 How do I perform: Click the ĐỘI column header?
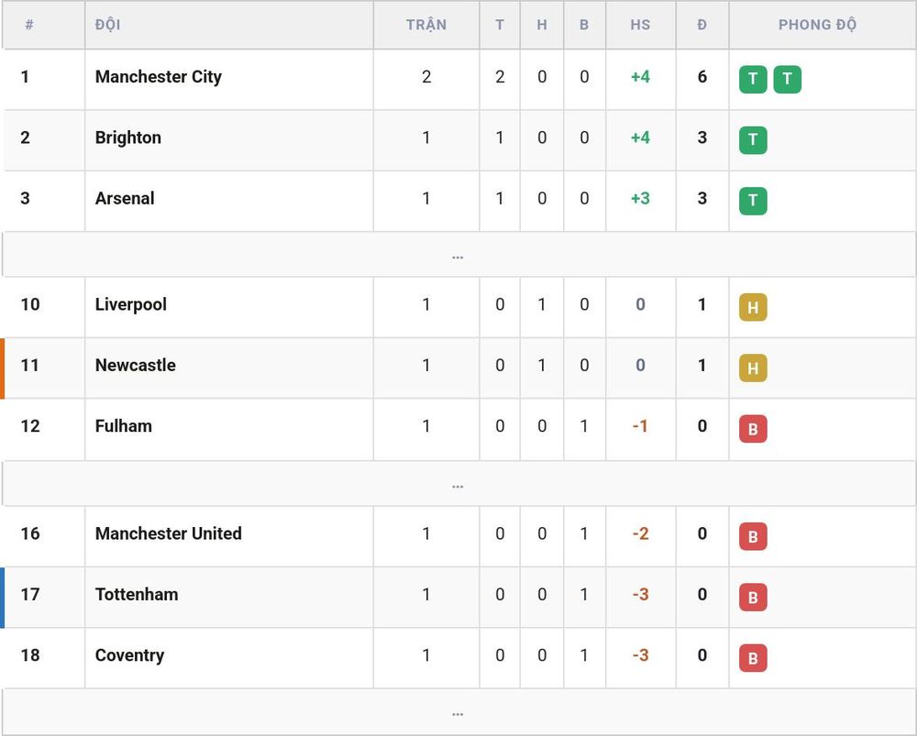[107, 25]
